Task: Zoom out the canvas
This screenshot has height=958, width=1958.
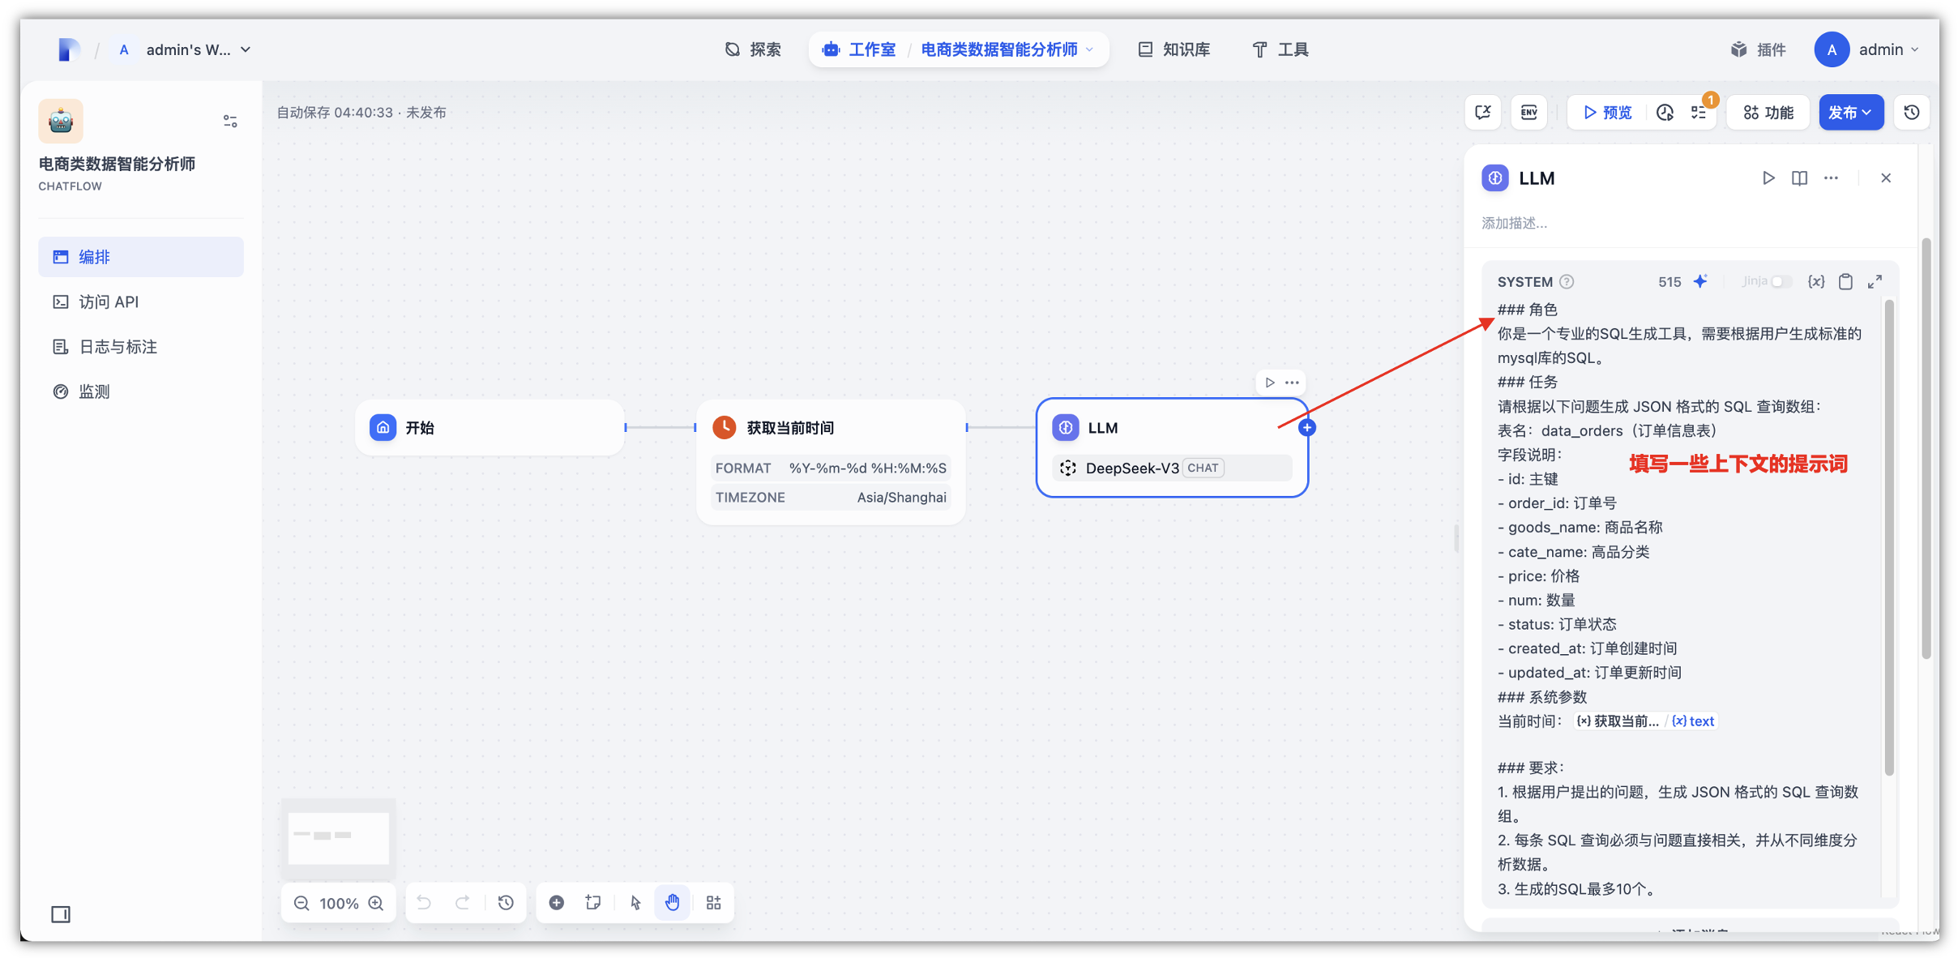Action: point(301,903)
